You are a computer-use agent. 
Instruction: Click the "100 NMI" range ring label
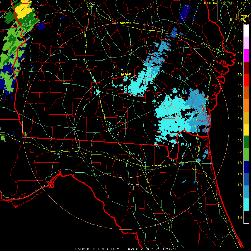[x=126, y=23]
